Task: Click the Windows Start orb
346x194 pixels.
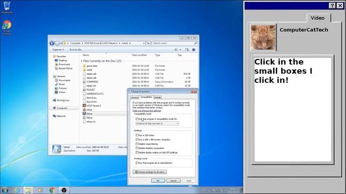Action: tap(5, 190)
